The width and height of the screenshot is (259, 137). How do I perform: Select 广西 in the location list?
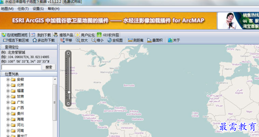point(20,108)
